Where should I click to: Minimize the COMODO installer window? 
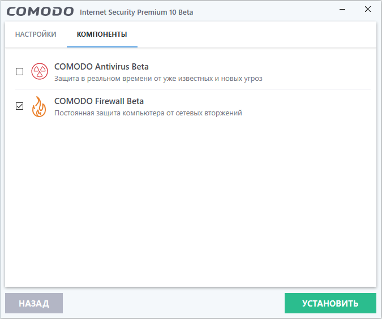click(344, 10)
